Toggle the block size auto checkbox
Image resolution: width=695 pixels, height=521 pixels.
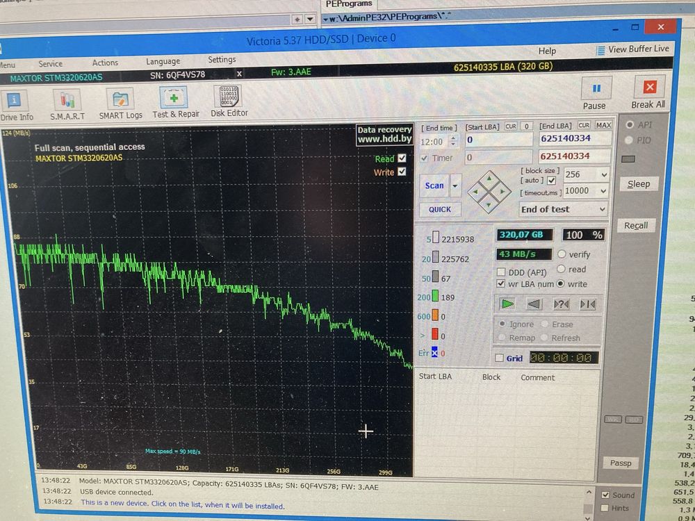[x=551, y=181]
